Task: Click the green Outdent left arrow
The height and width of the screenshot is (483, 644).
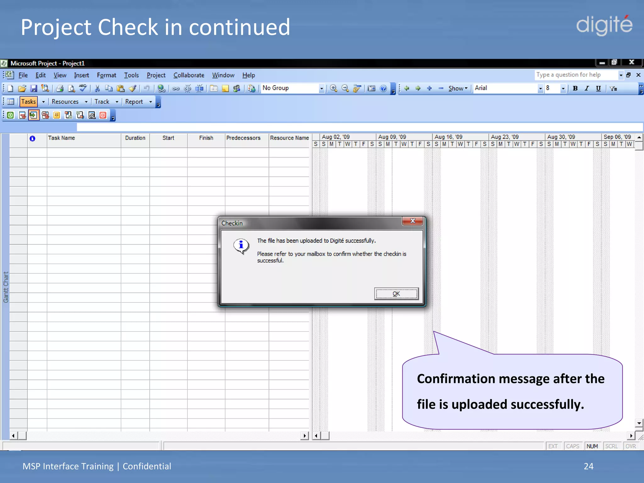Action: (407, 88)
